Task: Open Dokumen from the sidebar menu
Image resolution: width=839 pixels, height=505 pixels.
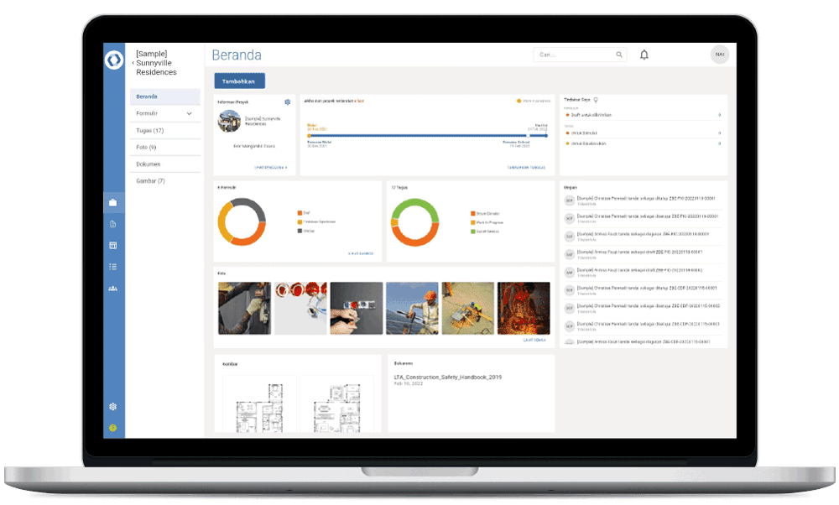Action: [149, 164]
